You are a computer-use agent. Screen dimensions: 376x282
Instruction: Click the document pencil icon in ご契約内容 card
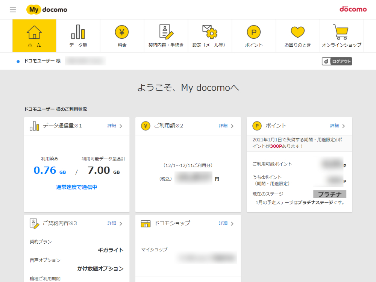(x=34, y=223)
